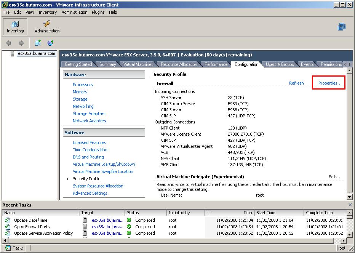Click the Update Service Activation Policy task icon
Screen dimensions: 355x253
8,233
